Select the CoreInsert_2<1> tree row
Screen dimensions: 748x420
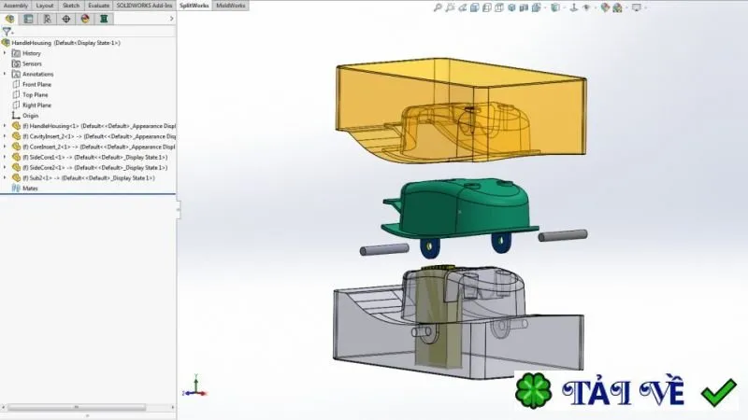coord(98,147)
